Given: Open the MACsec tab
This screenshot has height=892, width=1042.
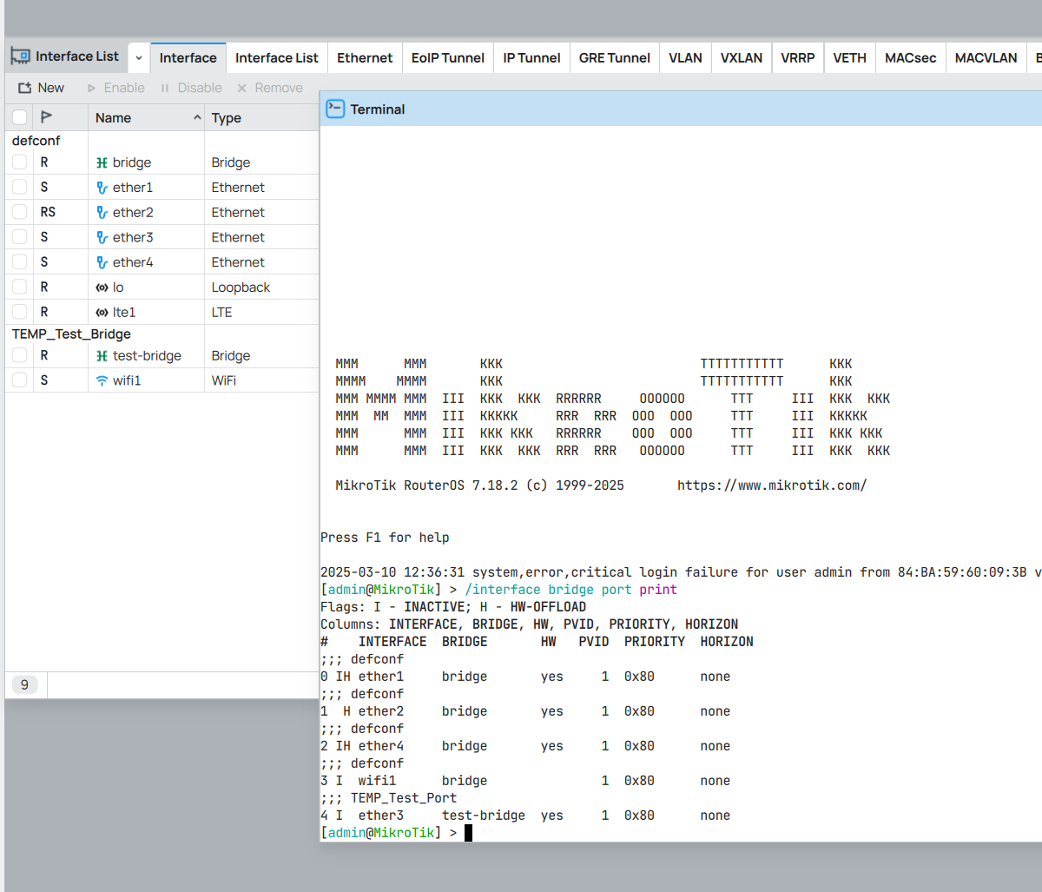Looking at the screenshot, I should point(911,57).
